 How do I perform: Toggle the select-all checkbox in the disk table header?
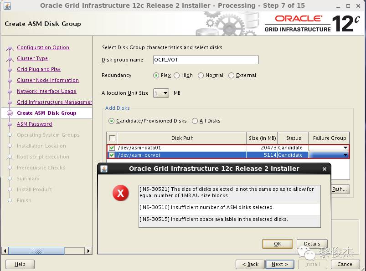pos(112,138)
